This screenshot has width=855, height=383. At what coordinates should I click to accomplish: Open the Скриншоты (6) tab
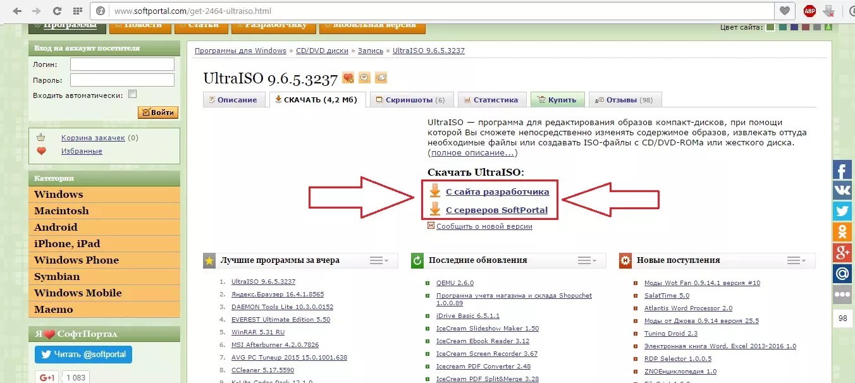(412, 100)
